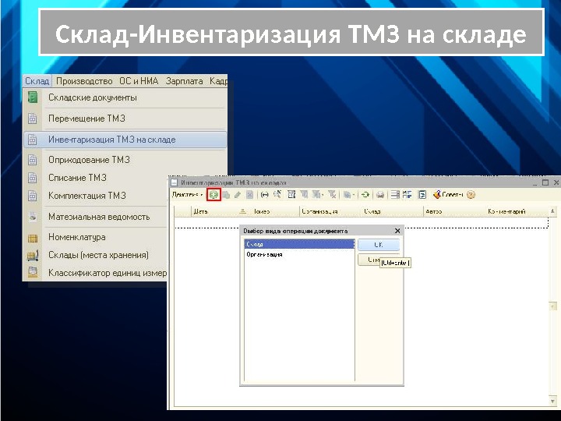Click the document icon beside Списание ТМЗ
561x421 pixels.
(33, 178)
